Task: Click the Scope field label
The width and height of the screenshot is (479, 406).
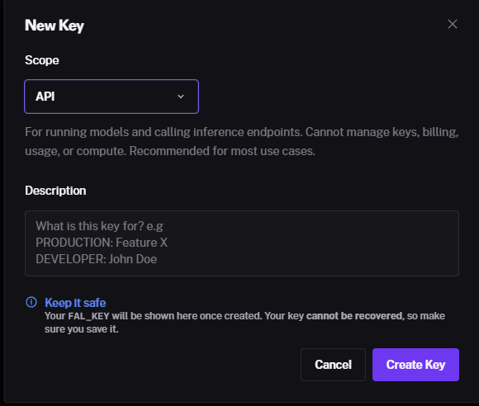Action: (x=42, y=60)
